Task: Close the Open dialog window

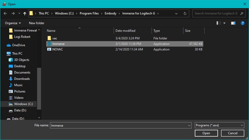Action: coord(245,4)
